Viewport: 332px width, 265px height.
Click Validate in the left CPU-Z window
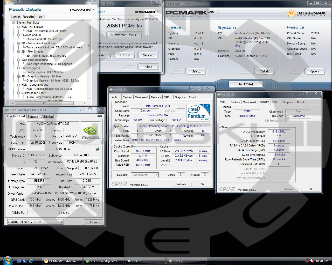pyautogui.click(x=181, y=184)
